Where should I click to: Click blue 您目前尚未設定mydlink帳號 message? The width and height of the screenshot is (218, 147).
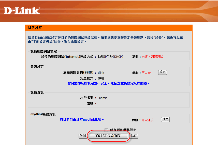pyautogui.click(x=82, y=119)
